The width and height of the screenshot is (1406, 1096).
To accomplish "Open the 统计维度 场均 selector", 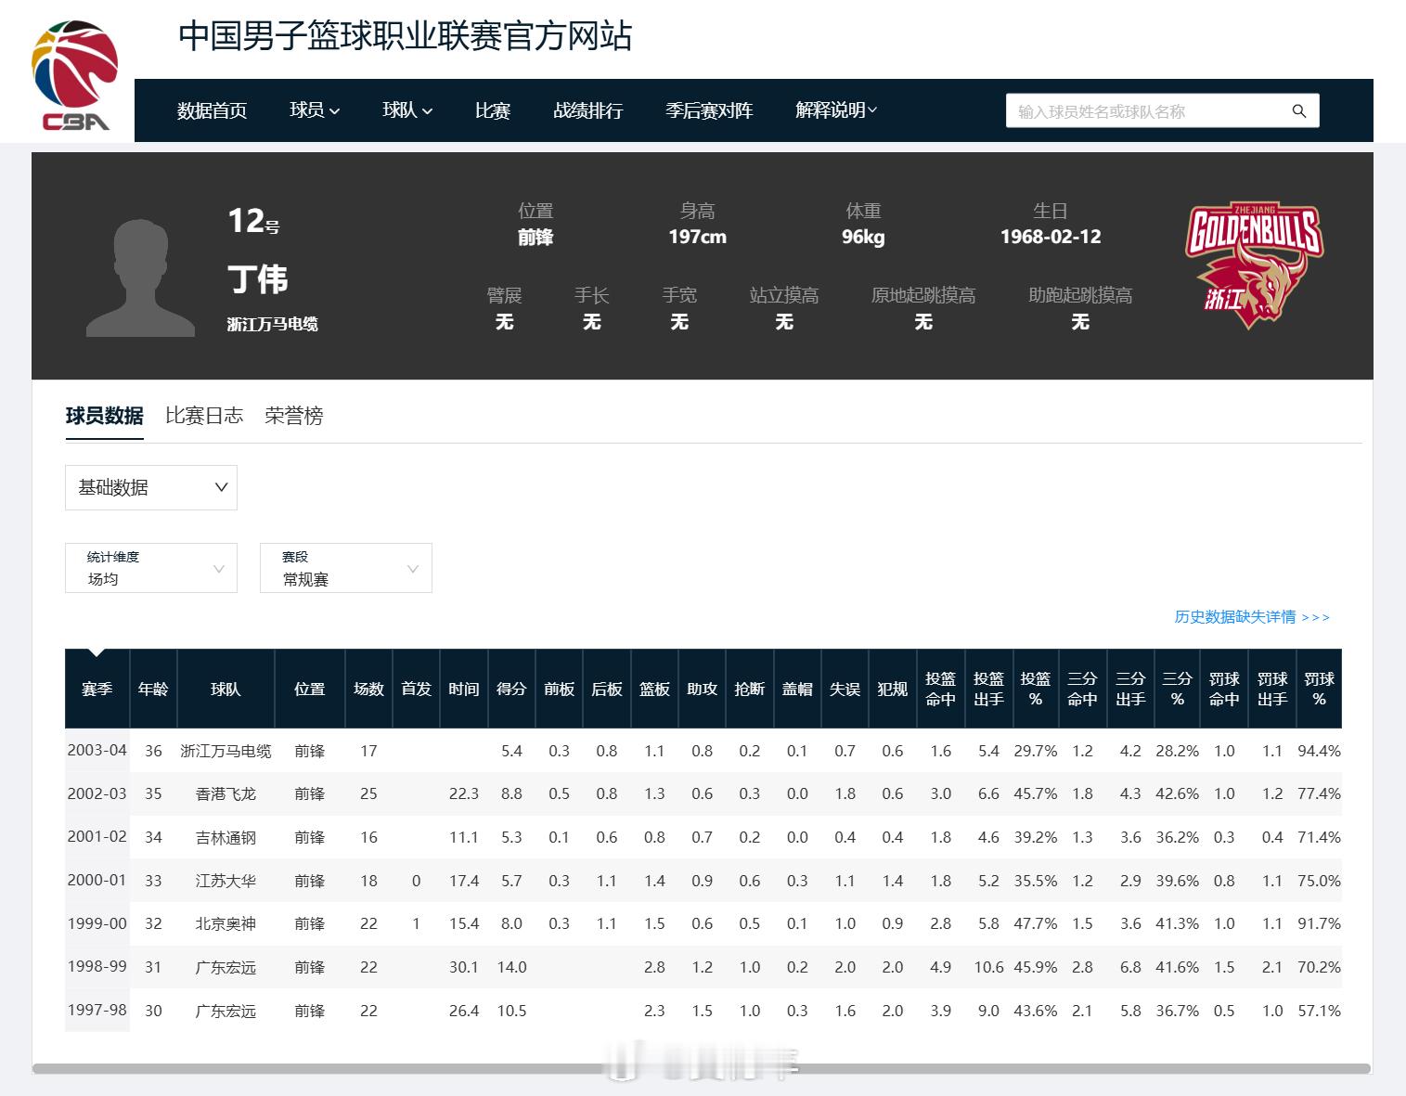I will pyautogui.click(x=151, y=568).
